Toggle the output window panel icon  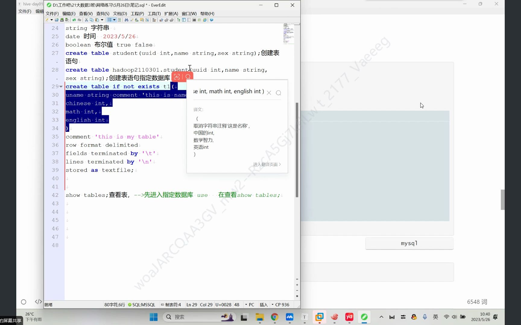[x=194, y=20]
